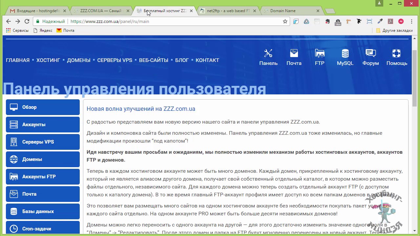The height and width of the screenshot is (236, 420).
Task: Open Аккаунты in the sidebar
Action: (43, 125)
